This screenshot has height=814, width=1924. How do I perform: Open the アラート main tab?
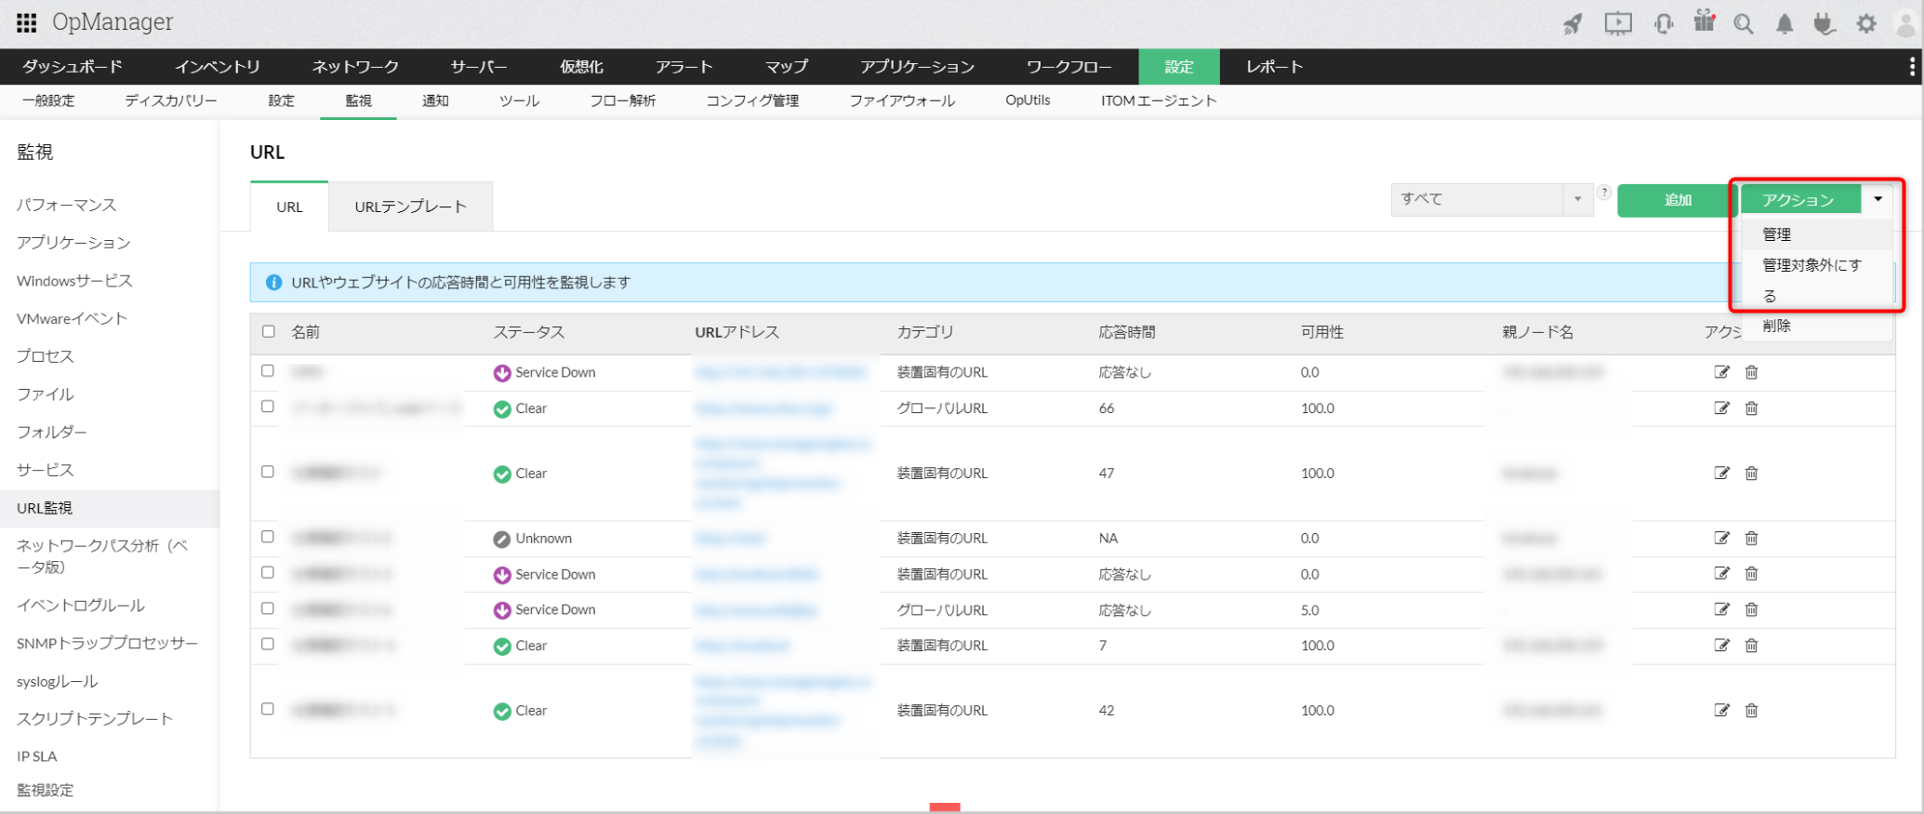click(683, 67)
